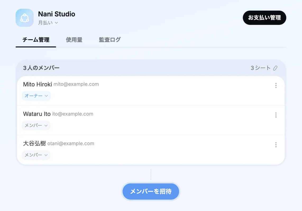This screenshot has height=211, width=302.
Task: Click the メンバーを招待 button
Action: click(x=151, y=191)
